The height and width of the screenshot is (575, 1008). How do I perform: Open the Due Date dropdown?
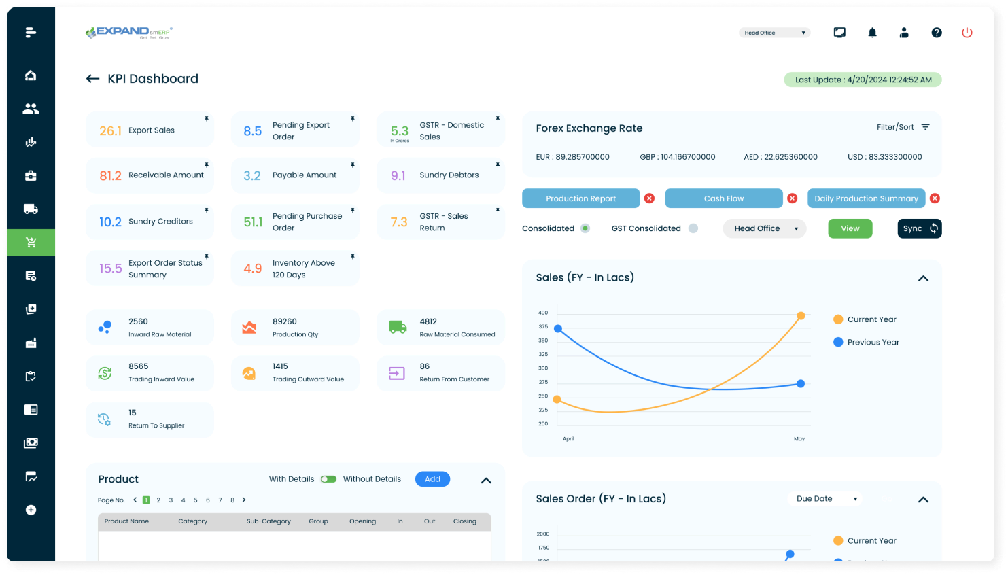point(826,499)
